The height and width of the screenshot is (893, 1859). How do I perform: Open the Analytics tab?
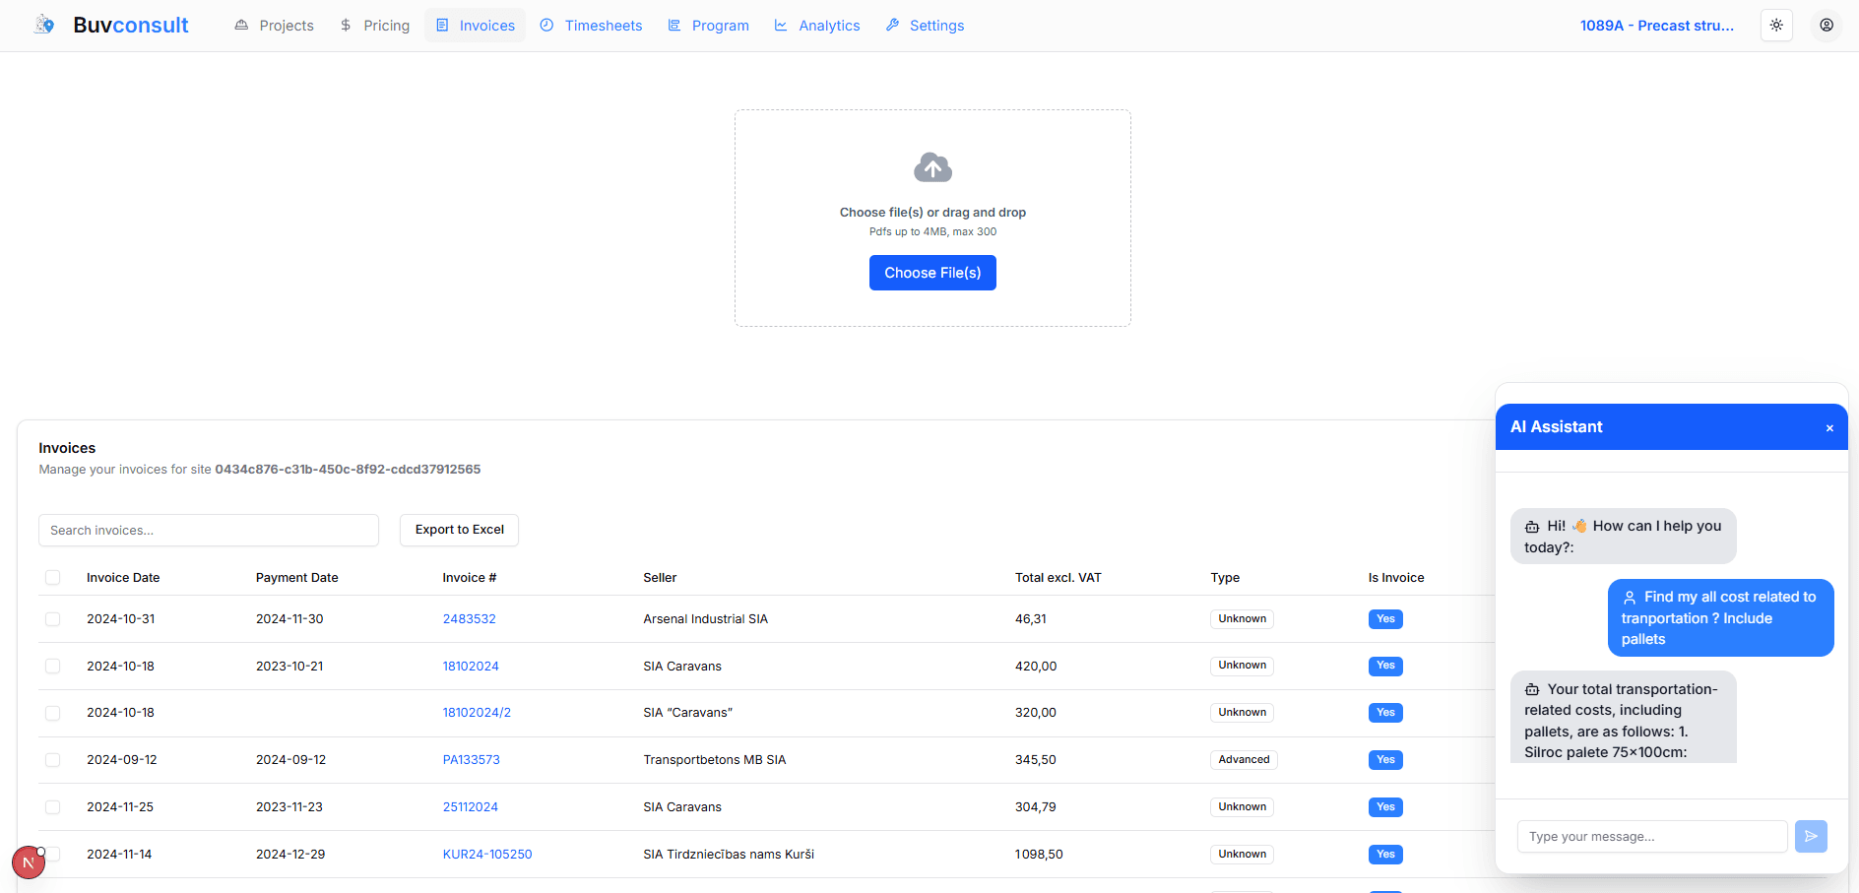817,26
